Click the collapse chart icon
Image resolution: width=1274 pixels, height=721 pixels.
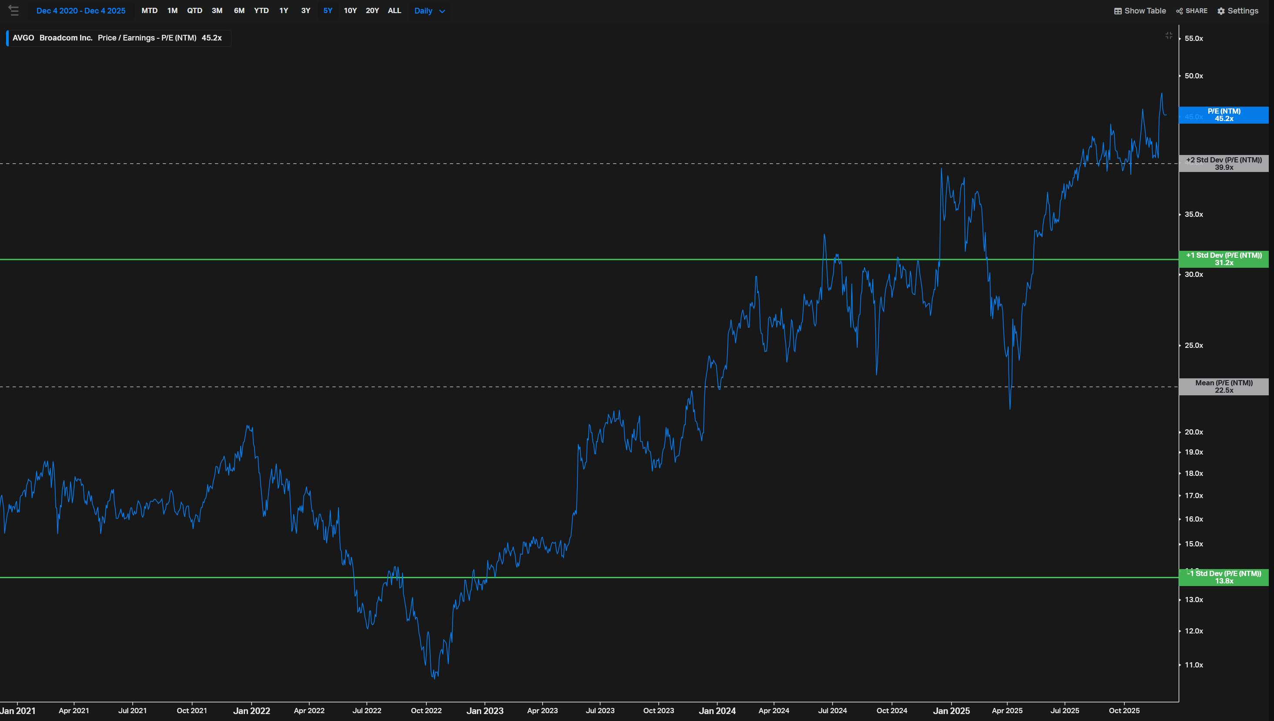point(1169,35)
